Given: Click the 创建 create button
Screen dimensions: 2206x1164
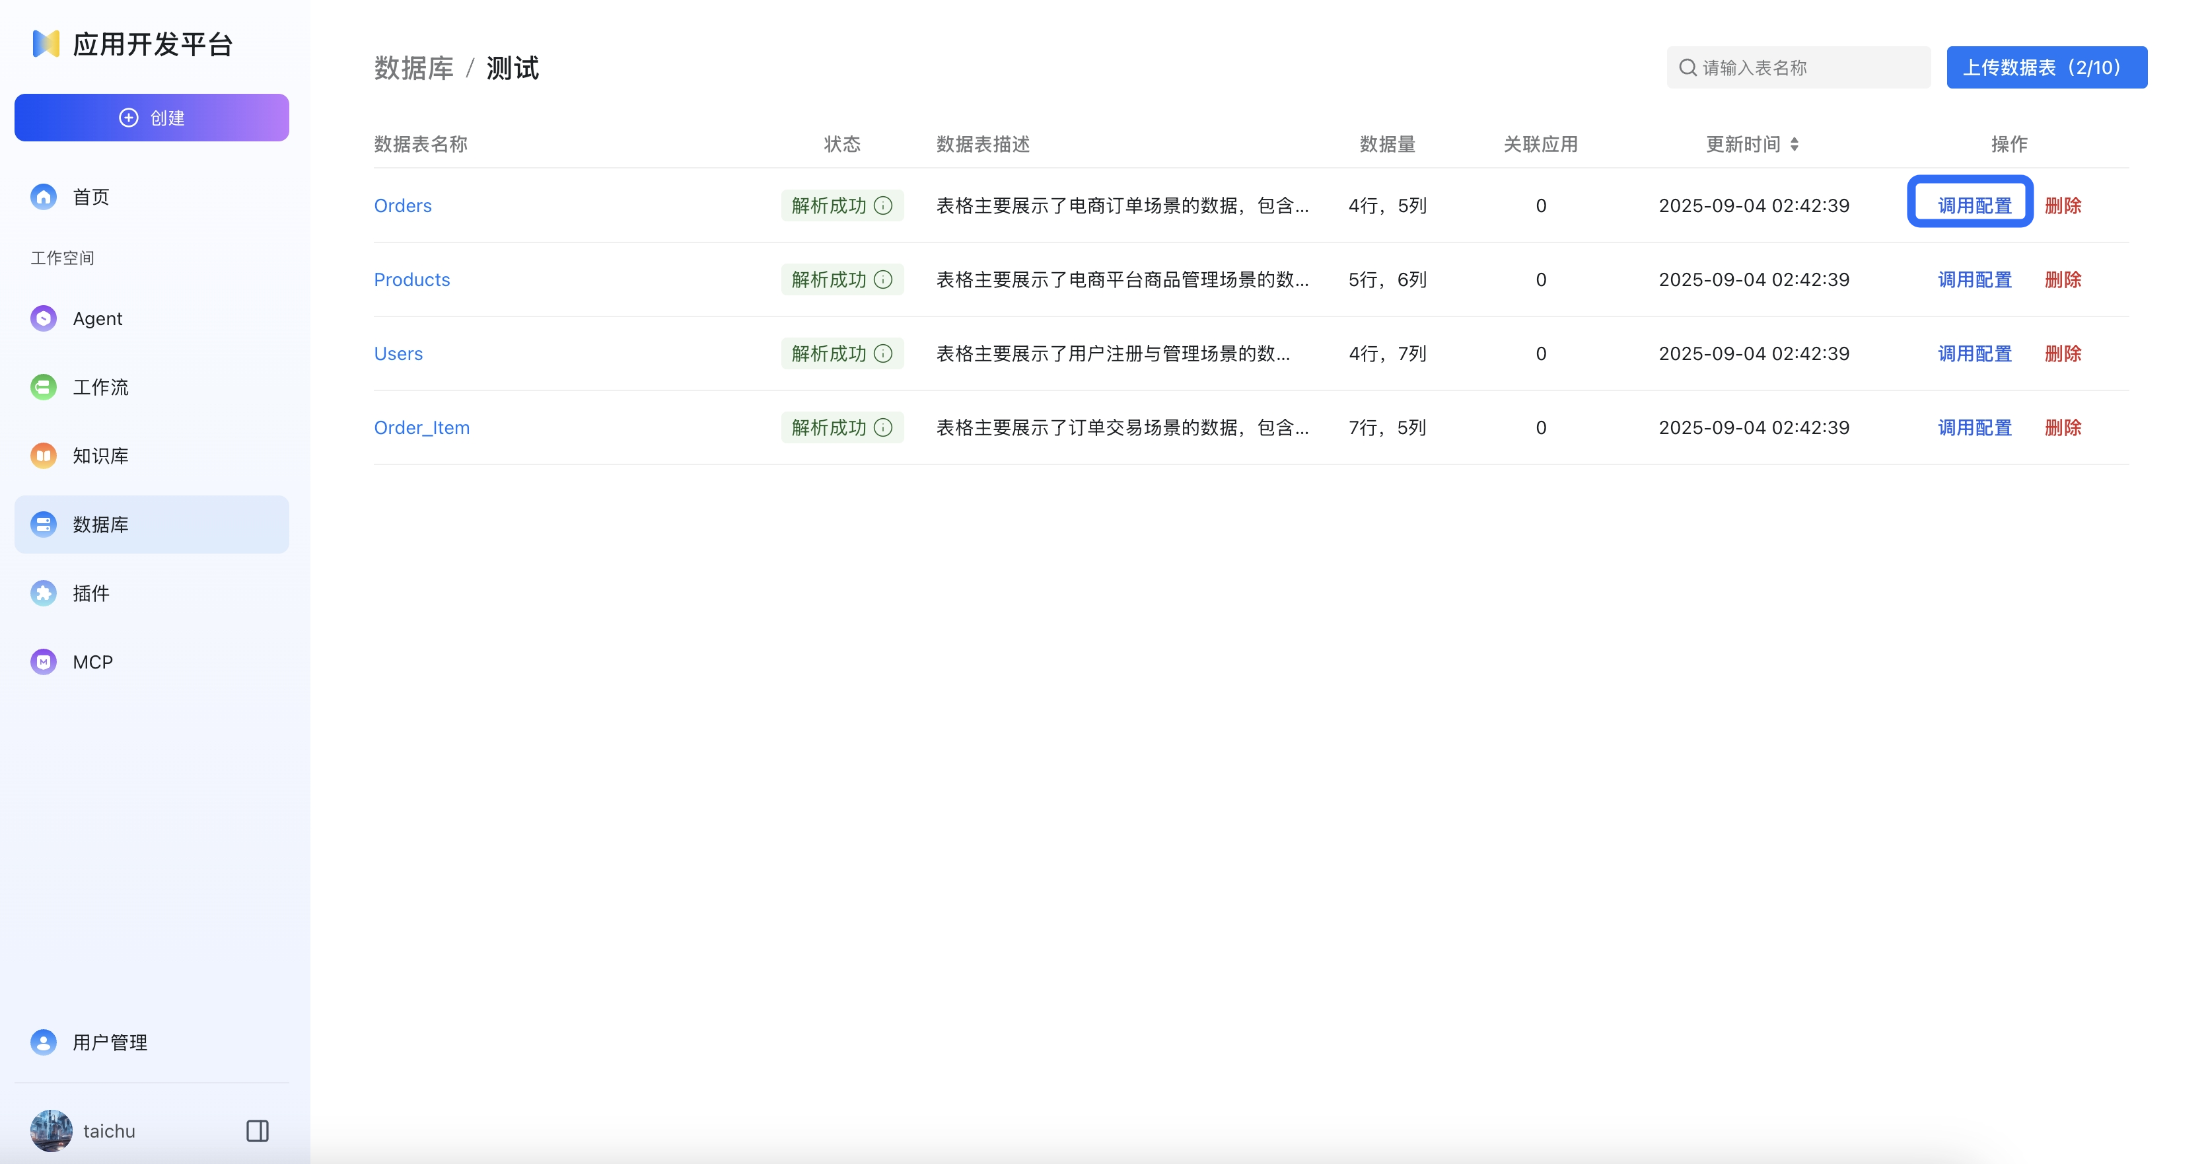Looking at the screenshot, I should [x=151, y=118].
